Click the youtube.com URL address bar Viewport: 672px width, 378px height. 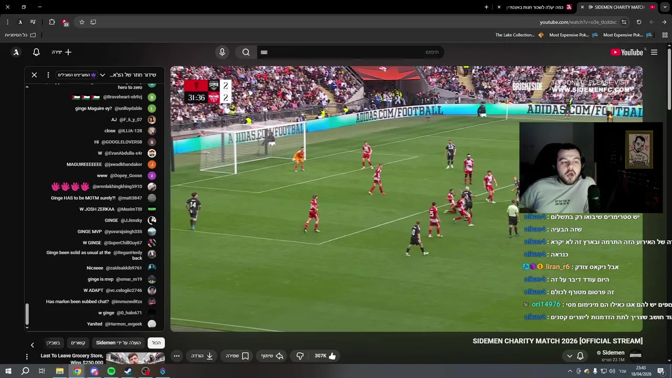[578, 22]
